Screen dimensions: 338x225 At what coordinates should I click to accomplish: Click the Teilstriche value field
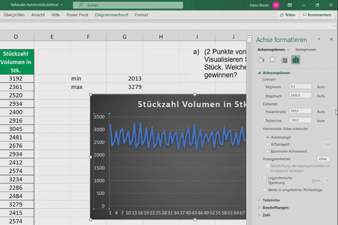tap(300, 120)
